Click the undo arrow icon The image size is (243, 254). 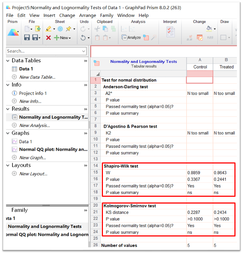point(83,38)
